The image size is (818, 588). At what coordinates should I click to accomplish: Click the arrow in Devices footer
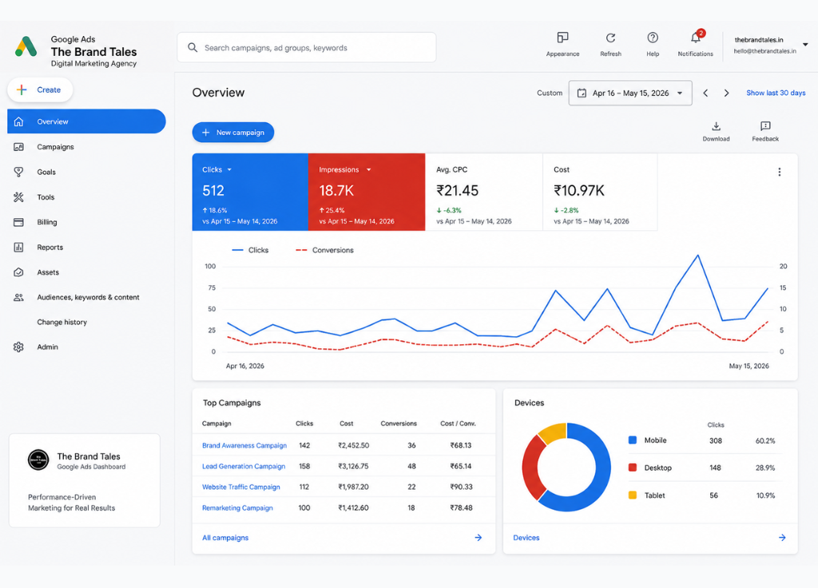click(x=782, y=538)
